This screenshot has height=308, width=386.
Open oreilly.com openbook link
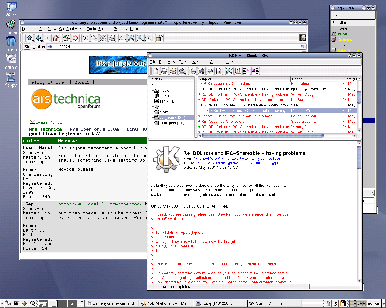(x=100, y=204)
